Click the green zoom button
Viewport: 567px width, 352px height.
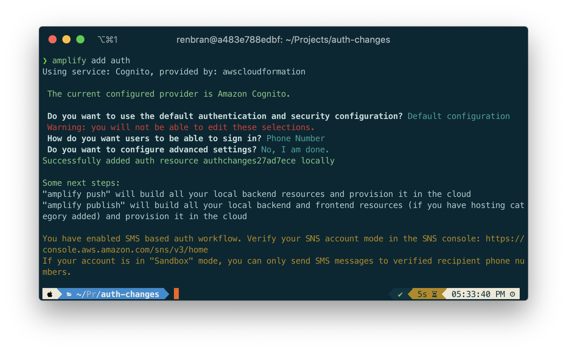[x=80, y=39]
